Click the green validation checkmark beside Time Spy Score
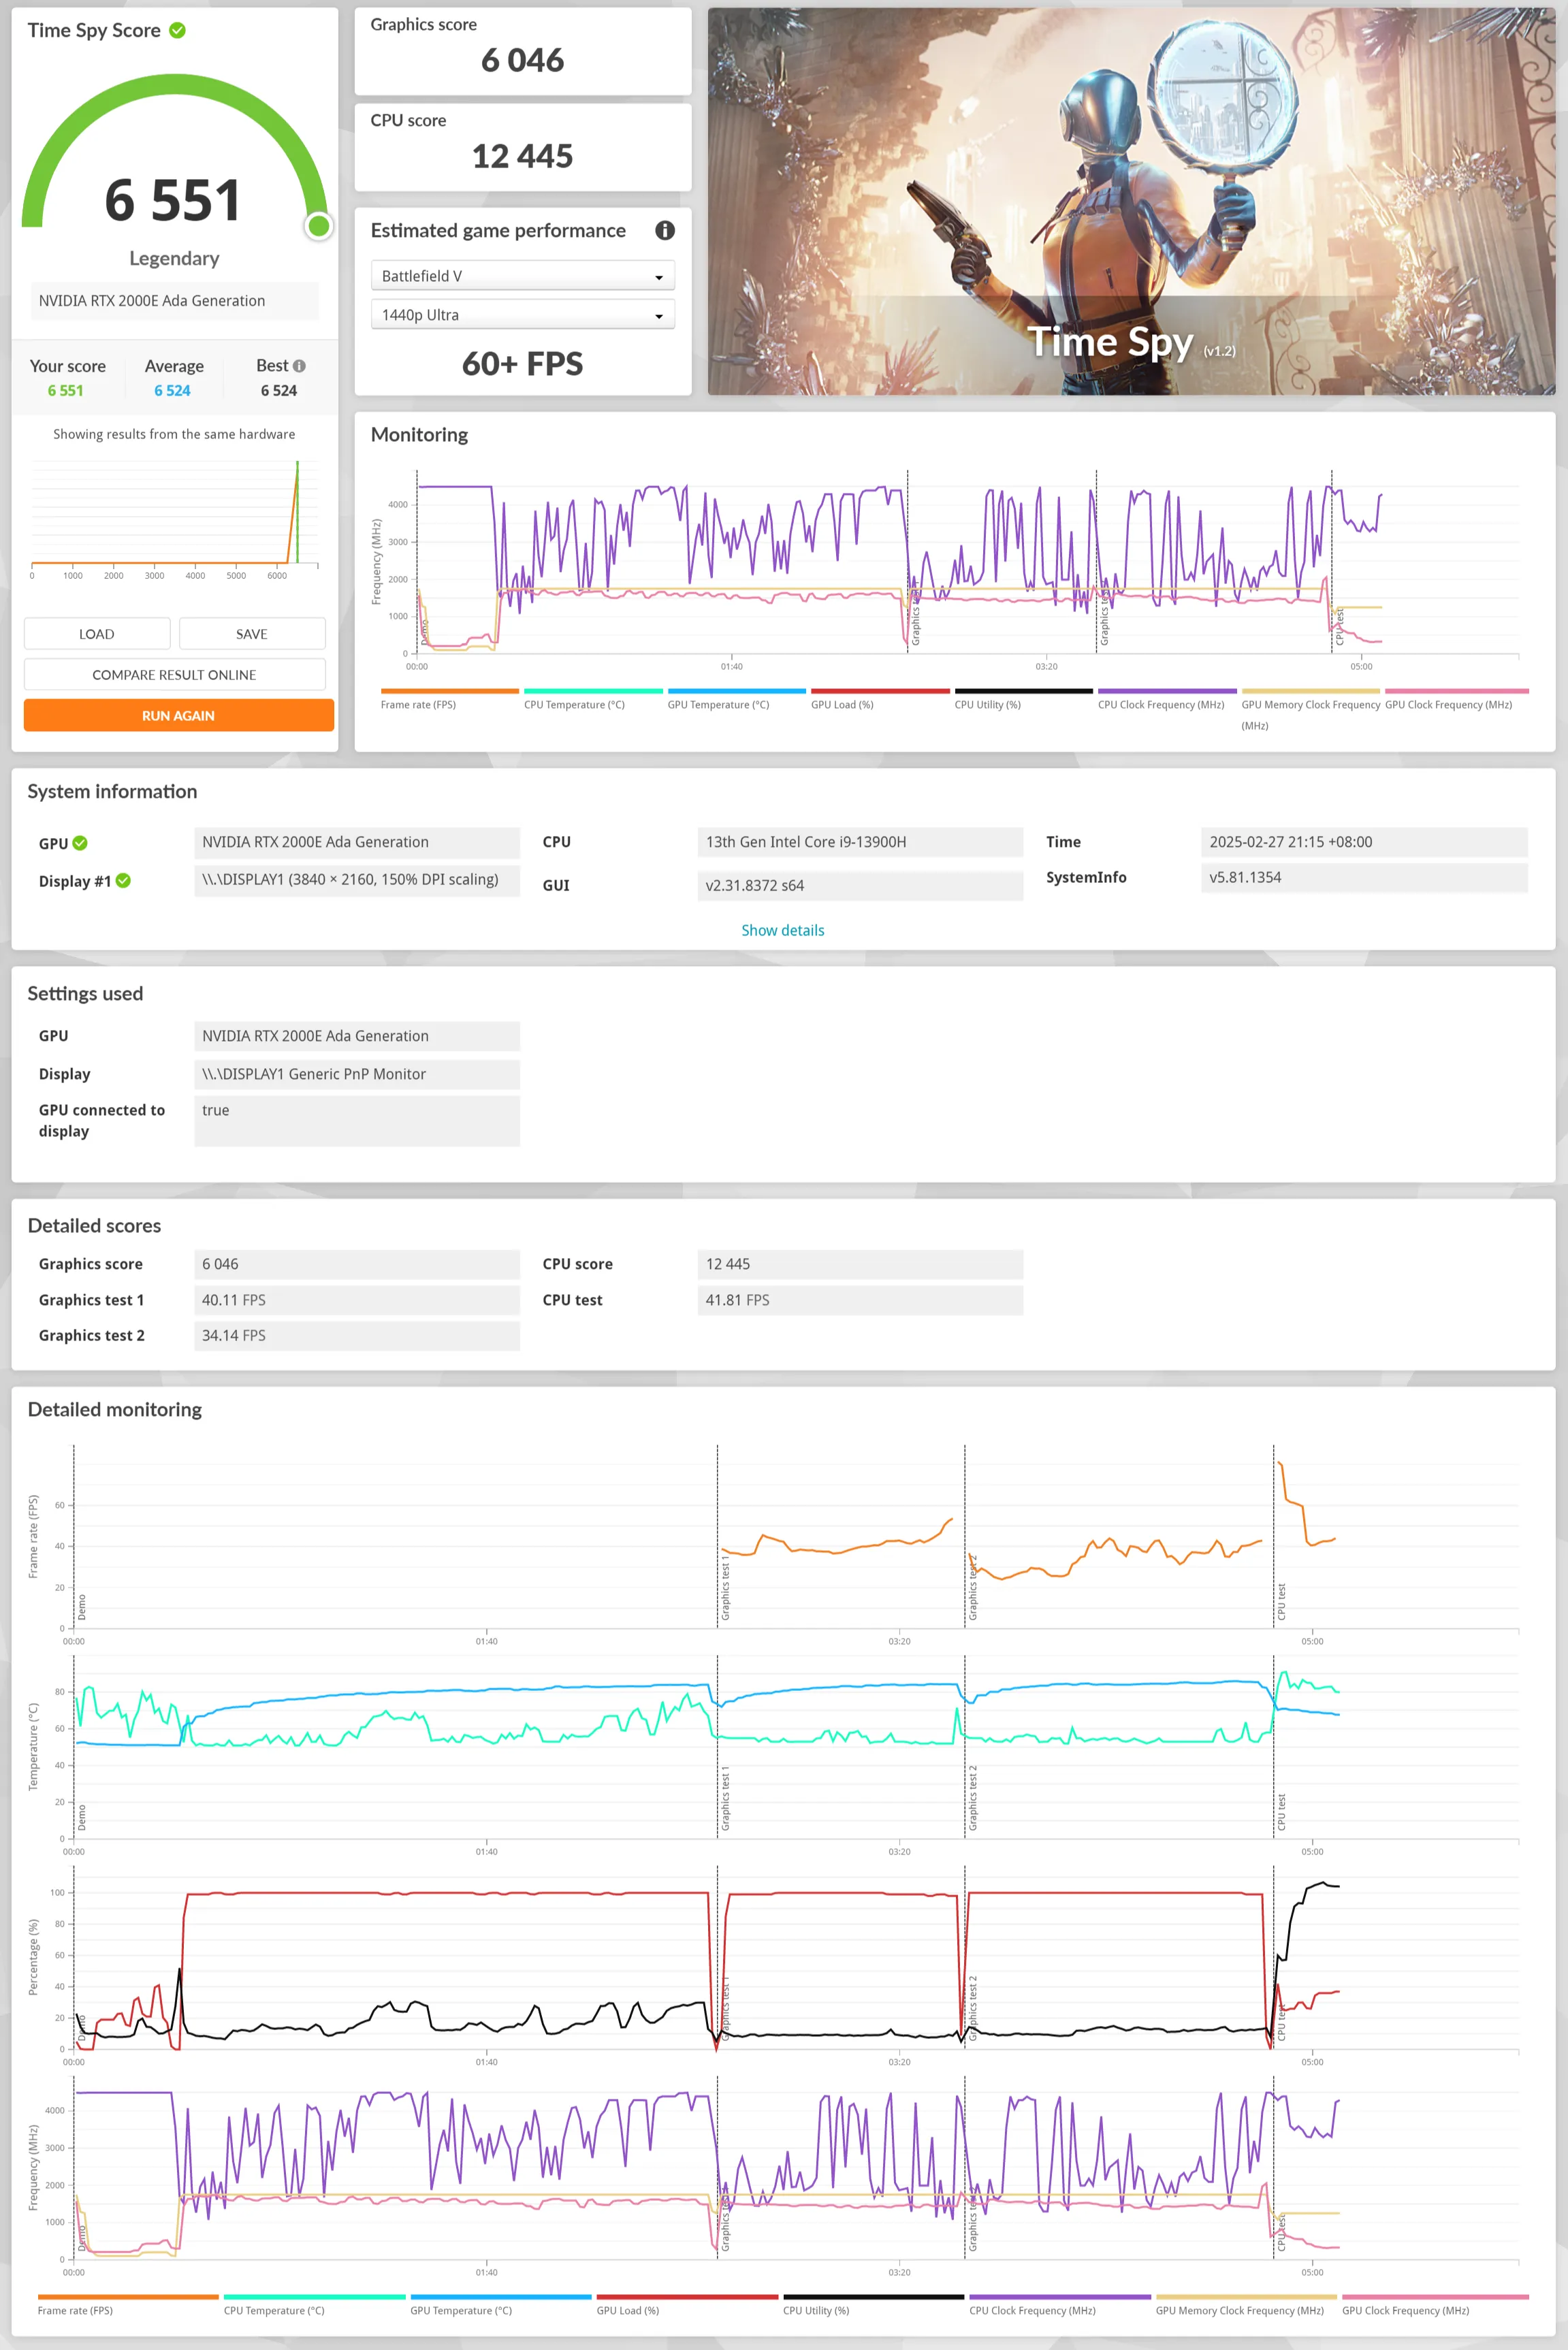Viewport: 1568px width, 2350px height. 177,30
